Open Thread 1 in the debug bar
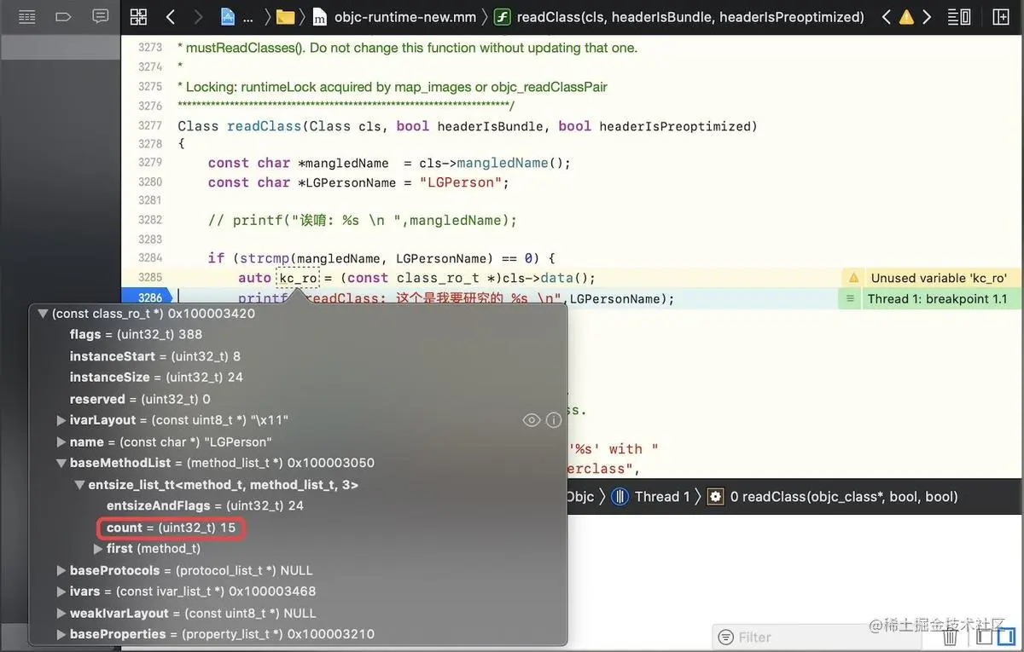1024x652 pixels. 662,497
